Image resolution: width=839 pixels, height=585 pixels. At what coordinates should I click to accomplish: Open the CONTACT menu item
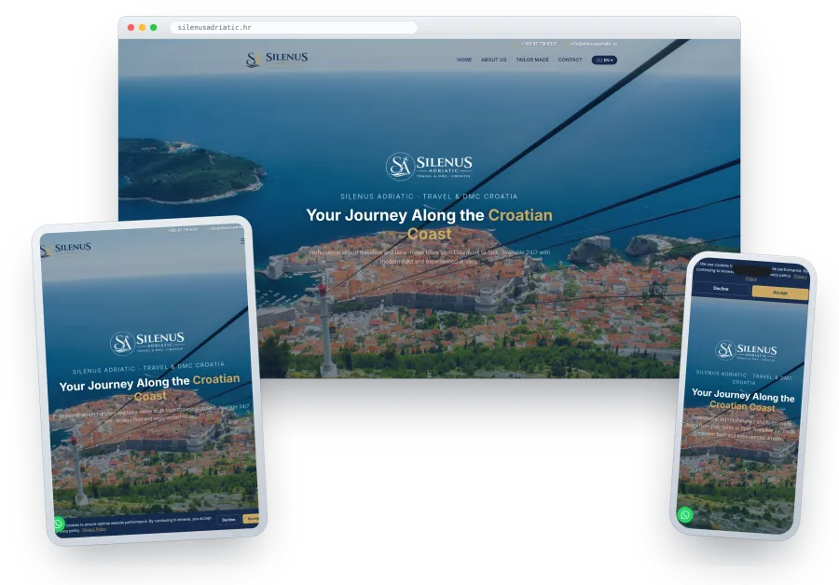tap(570, 60)
